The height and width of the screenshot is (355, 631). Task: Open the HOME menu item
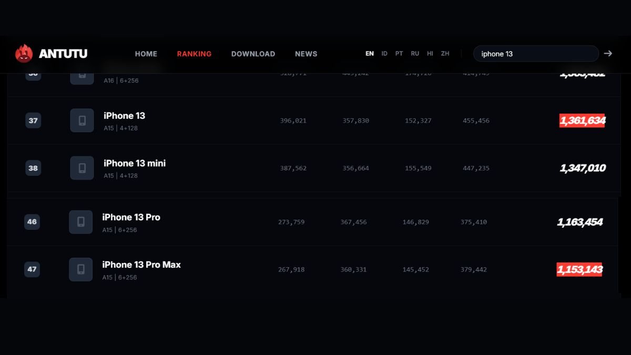tap(146, 54)
